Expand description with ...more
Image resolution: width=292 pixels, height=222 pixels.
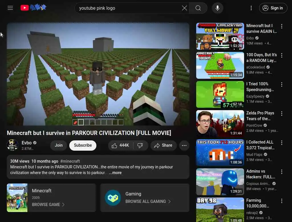coord(115,173)
